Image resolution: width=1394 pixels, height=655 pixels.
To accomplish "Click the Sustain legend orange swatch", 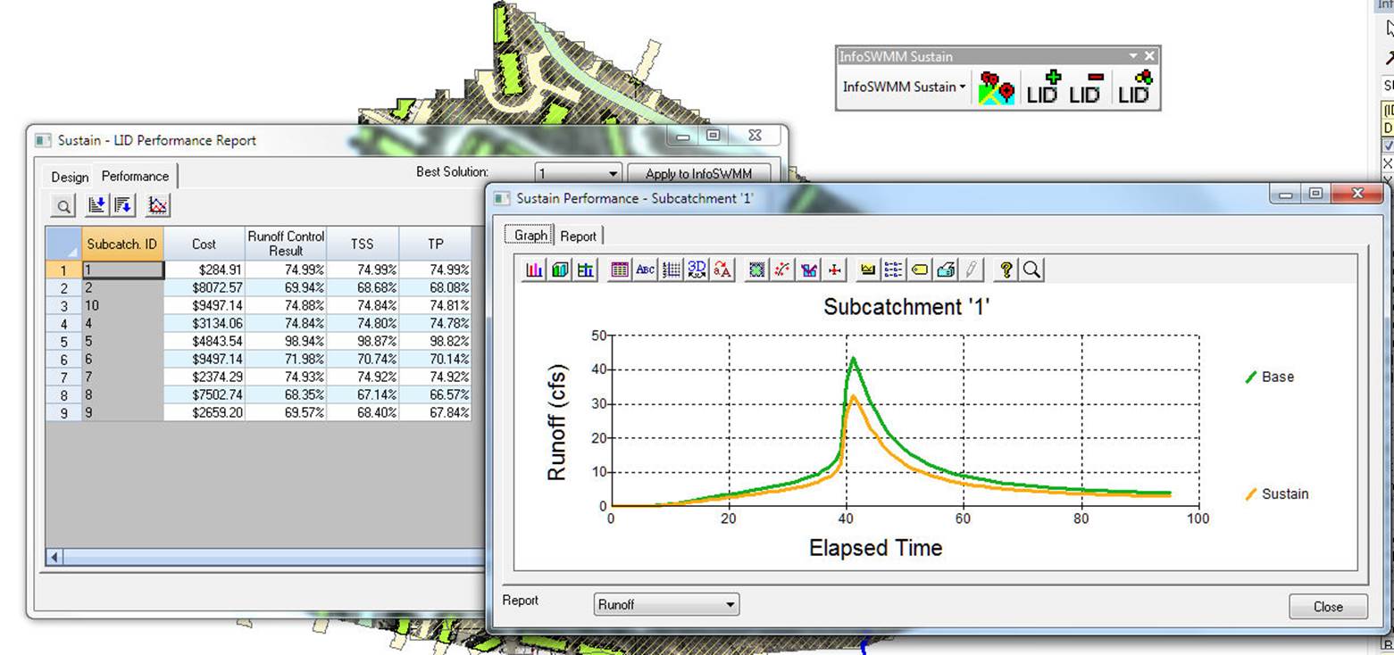I will [1251, 494].
